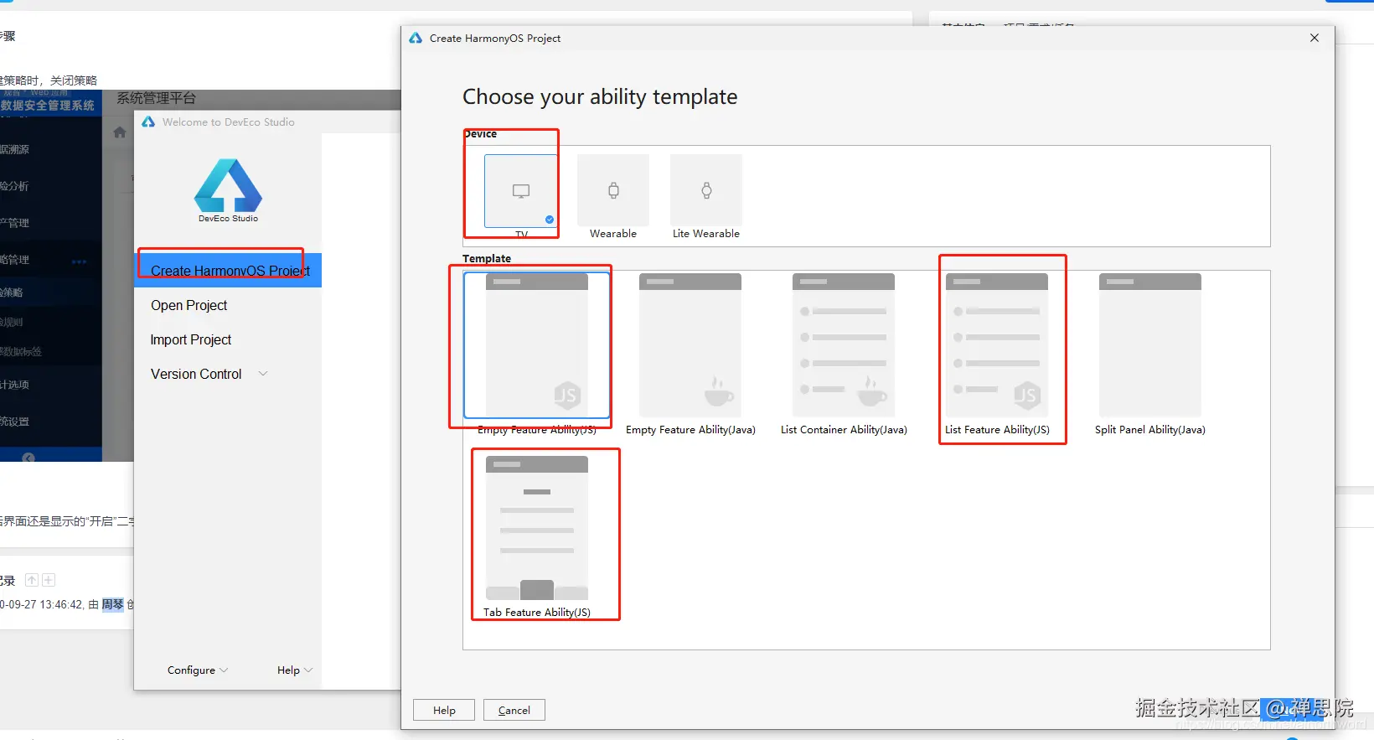Screen dimensions: 1374x740
Task: Choose Empty Feature Ability(Java) template
Action: pos(690,345)
